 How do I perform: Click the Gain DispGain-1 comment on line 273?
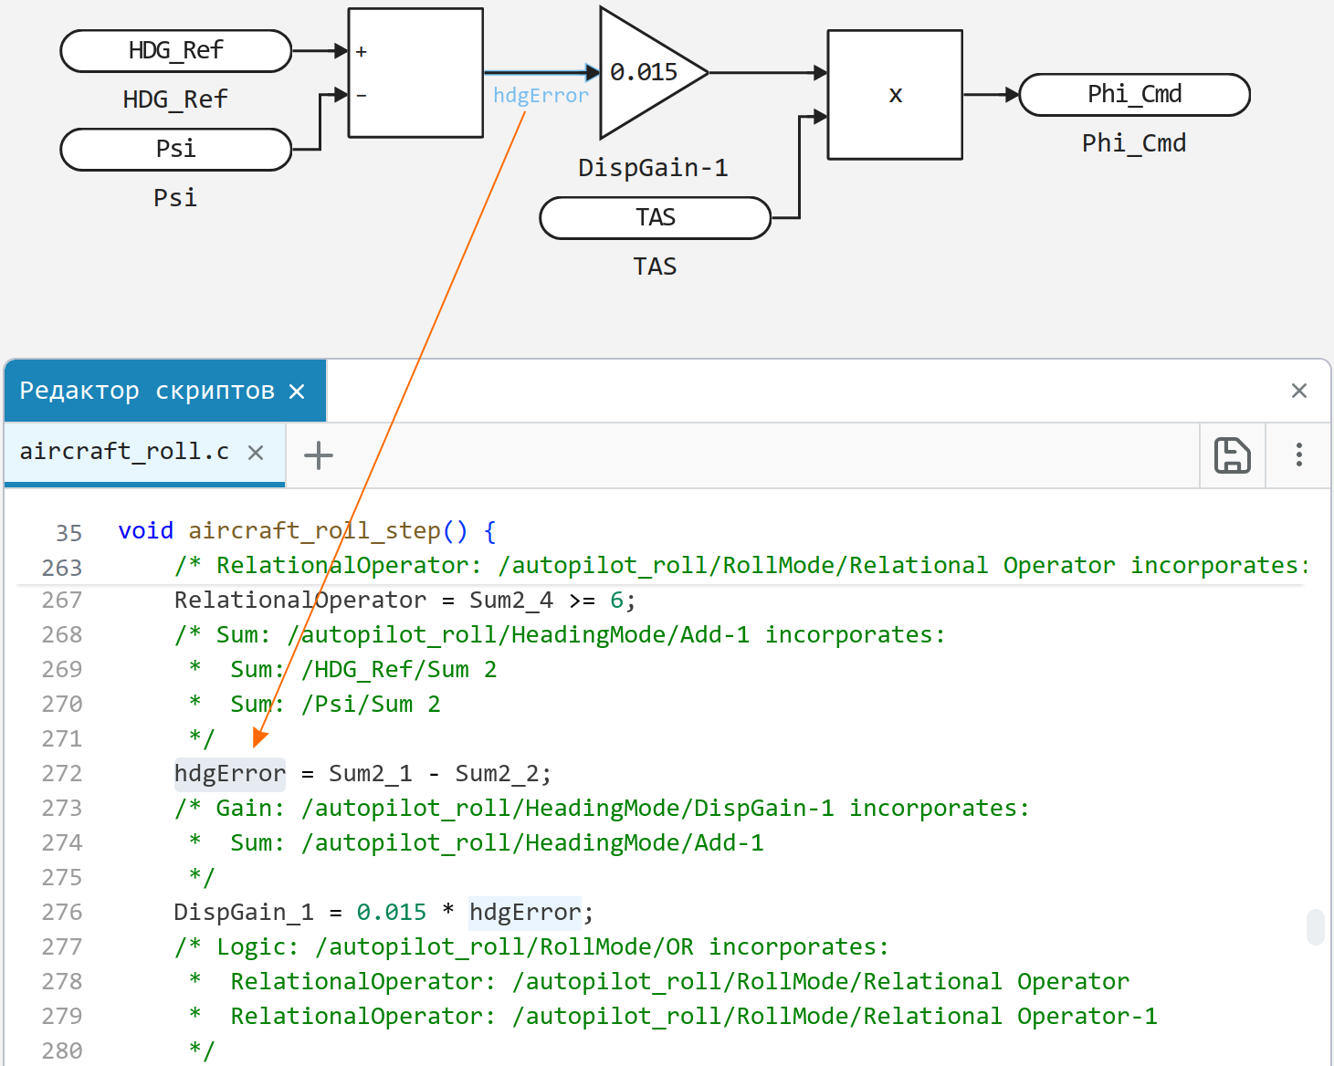(602, 809)
